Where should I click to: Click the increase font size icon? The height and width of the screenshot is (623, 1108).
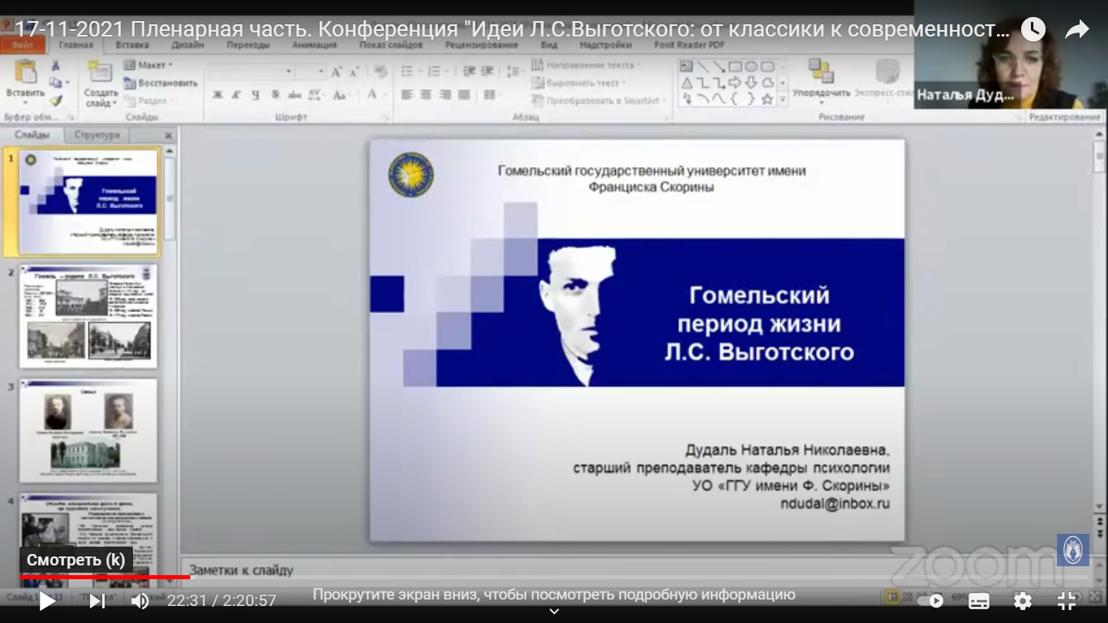click(x=337, y=72)
